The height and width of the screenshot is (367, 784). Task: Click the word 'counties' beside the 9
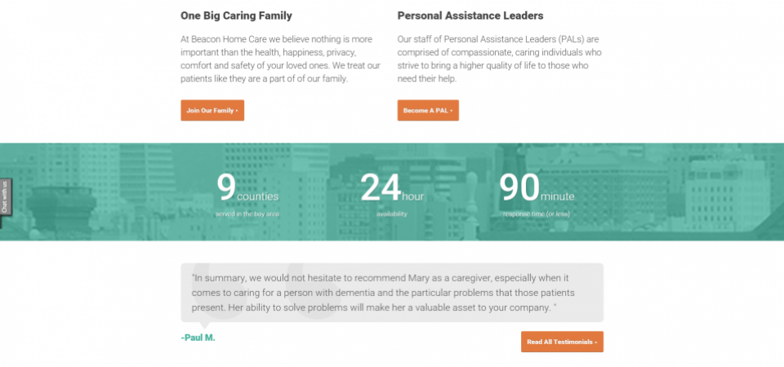(x=258, y=197)
